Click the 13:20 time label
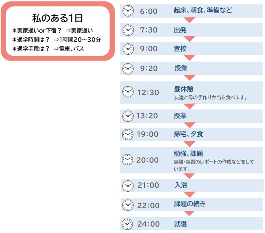The width and height of the screenshot is (265, 233). pos(147,116)
